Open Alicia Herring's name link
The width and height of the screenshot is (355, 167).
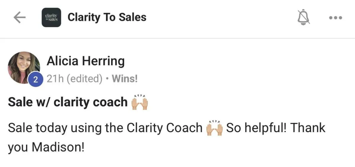click(85, 61)
